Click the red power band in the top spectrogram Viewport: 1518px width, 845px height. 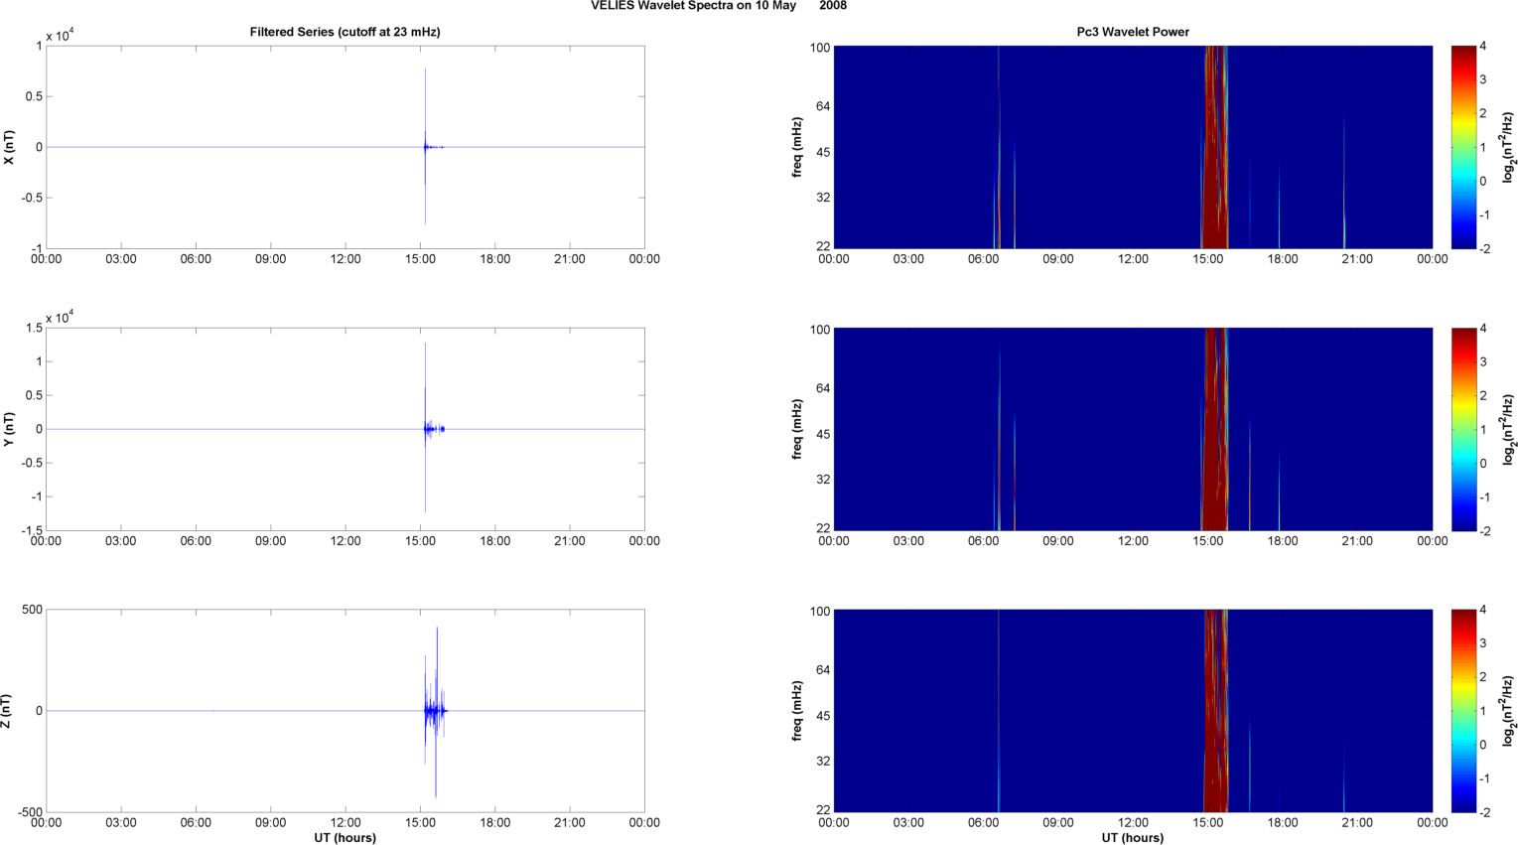coord(1214,147)
